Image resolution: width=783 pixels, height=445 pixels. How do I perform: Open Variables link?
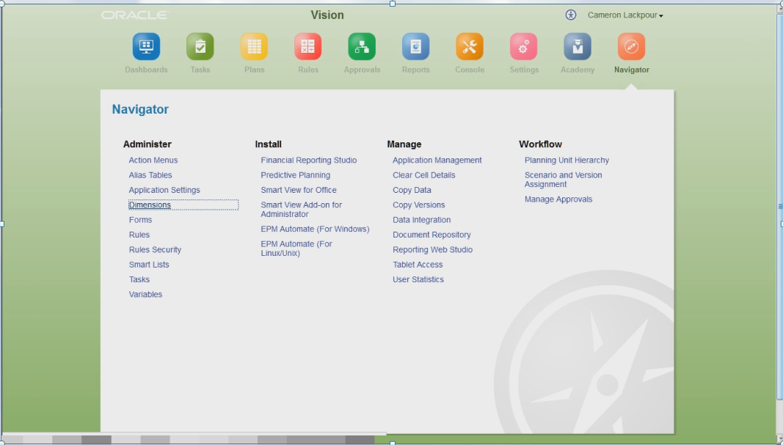point(145,295)
